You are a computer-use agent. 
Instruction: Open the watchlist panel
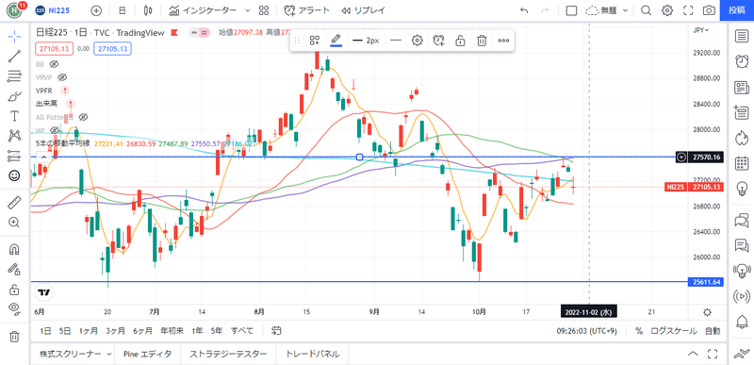[742, 36]
